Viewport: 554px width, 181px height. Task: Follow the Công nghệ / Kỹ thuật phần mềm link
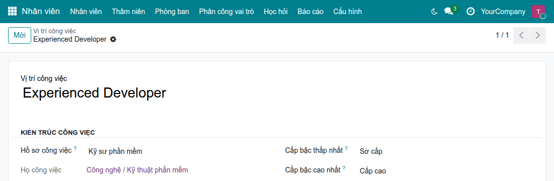(x=137, y=170)
